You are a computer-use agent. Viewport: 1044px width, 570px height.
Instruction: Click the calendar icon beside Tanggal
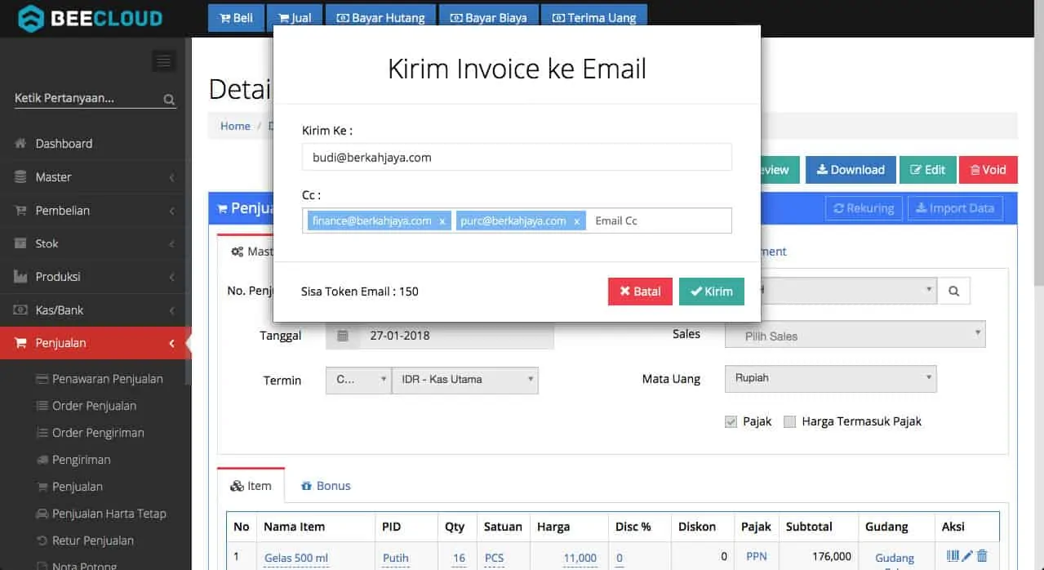point(343,336)
